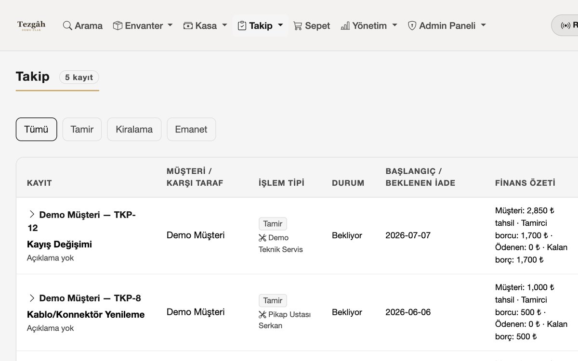Image resolution: width=578 pixels, height=361 pixels.
Task: Click the Takip page heading
Action: [33, 77]
